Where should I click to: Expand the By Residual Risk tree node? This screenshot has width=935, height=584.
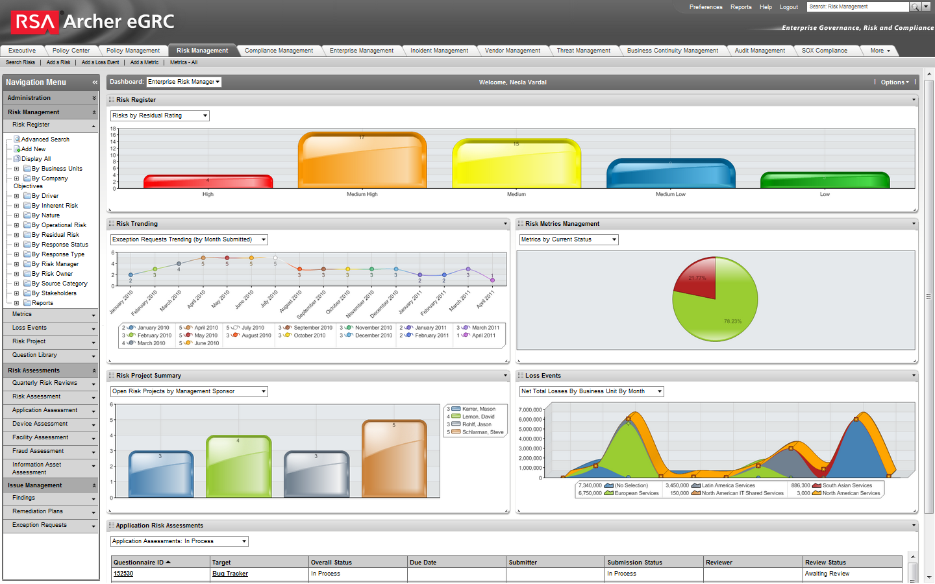point(17,235)
